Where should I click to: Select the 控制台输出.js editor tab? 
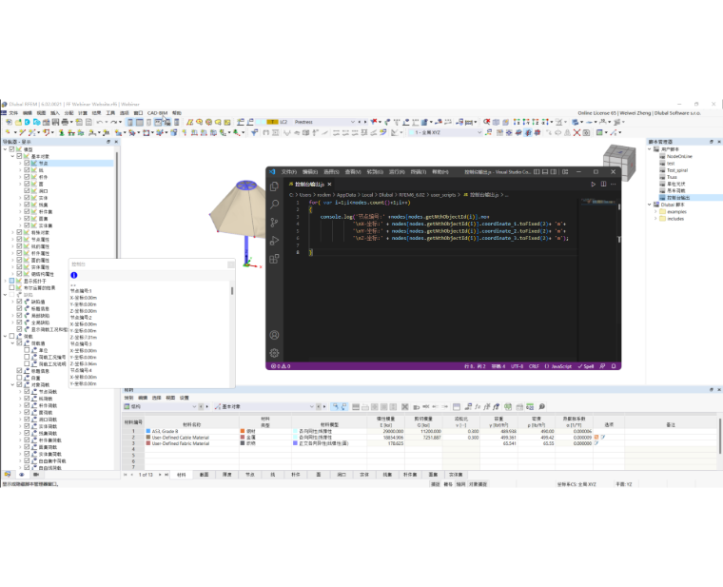point(309,184)
